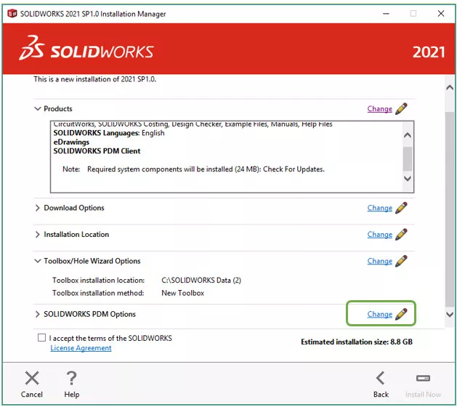Expand the Download Options section
The height and width of the screenshot is (407, 457).
coord(38,208)
